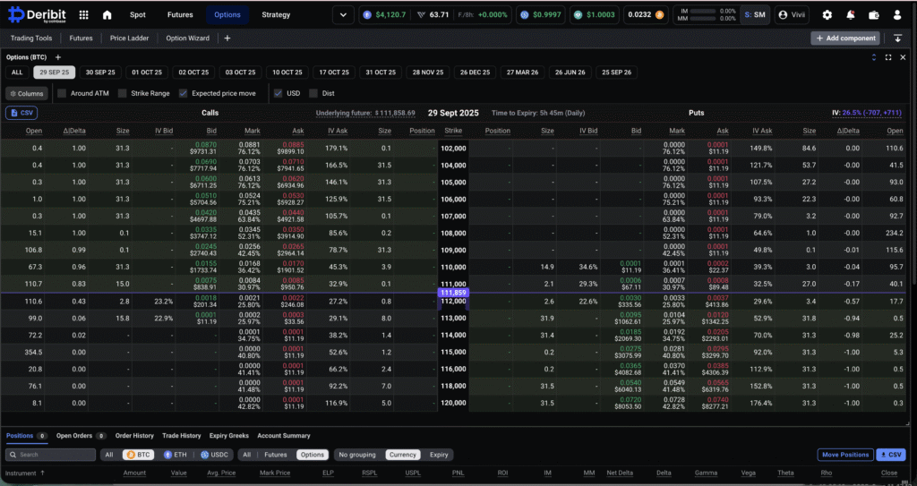Open the notifications bell

tap(850, 15)
